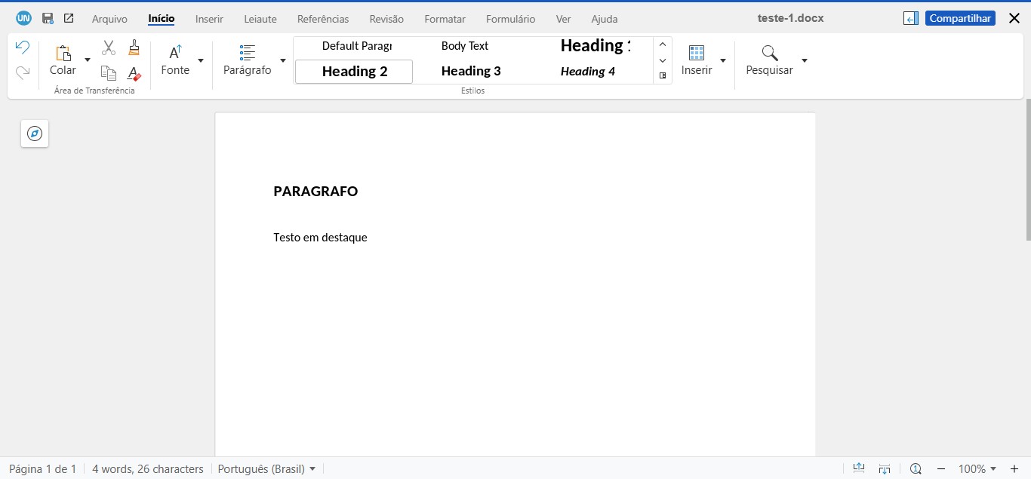1031x479 pixels.
Task: Expand the Fonte options dropdown
Action: tap(200, 60)
